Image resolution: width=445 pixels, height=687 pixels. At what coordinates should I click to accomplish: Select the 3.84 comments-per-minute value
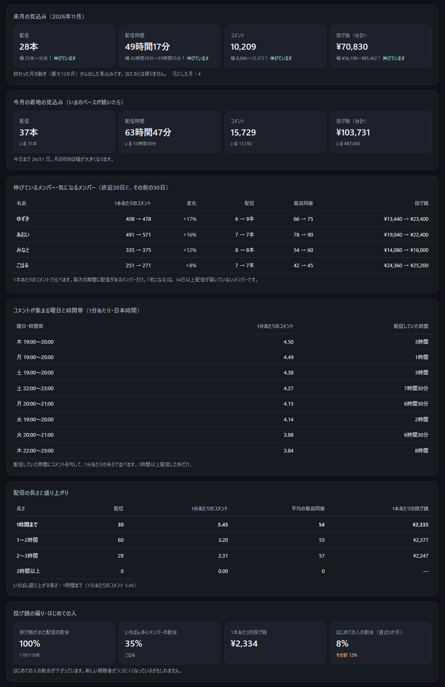tap(288, 450)
